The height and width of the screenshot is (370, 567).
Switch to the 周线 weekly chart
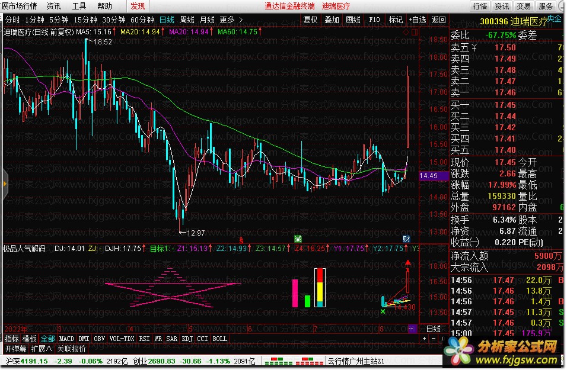point(187,20)
